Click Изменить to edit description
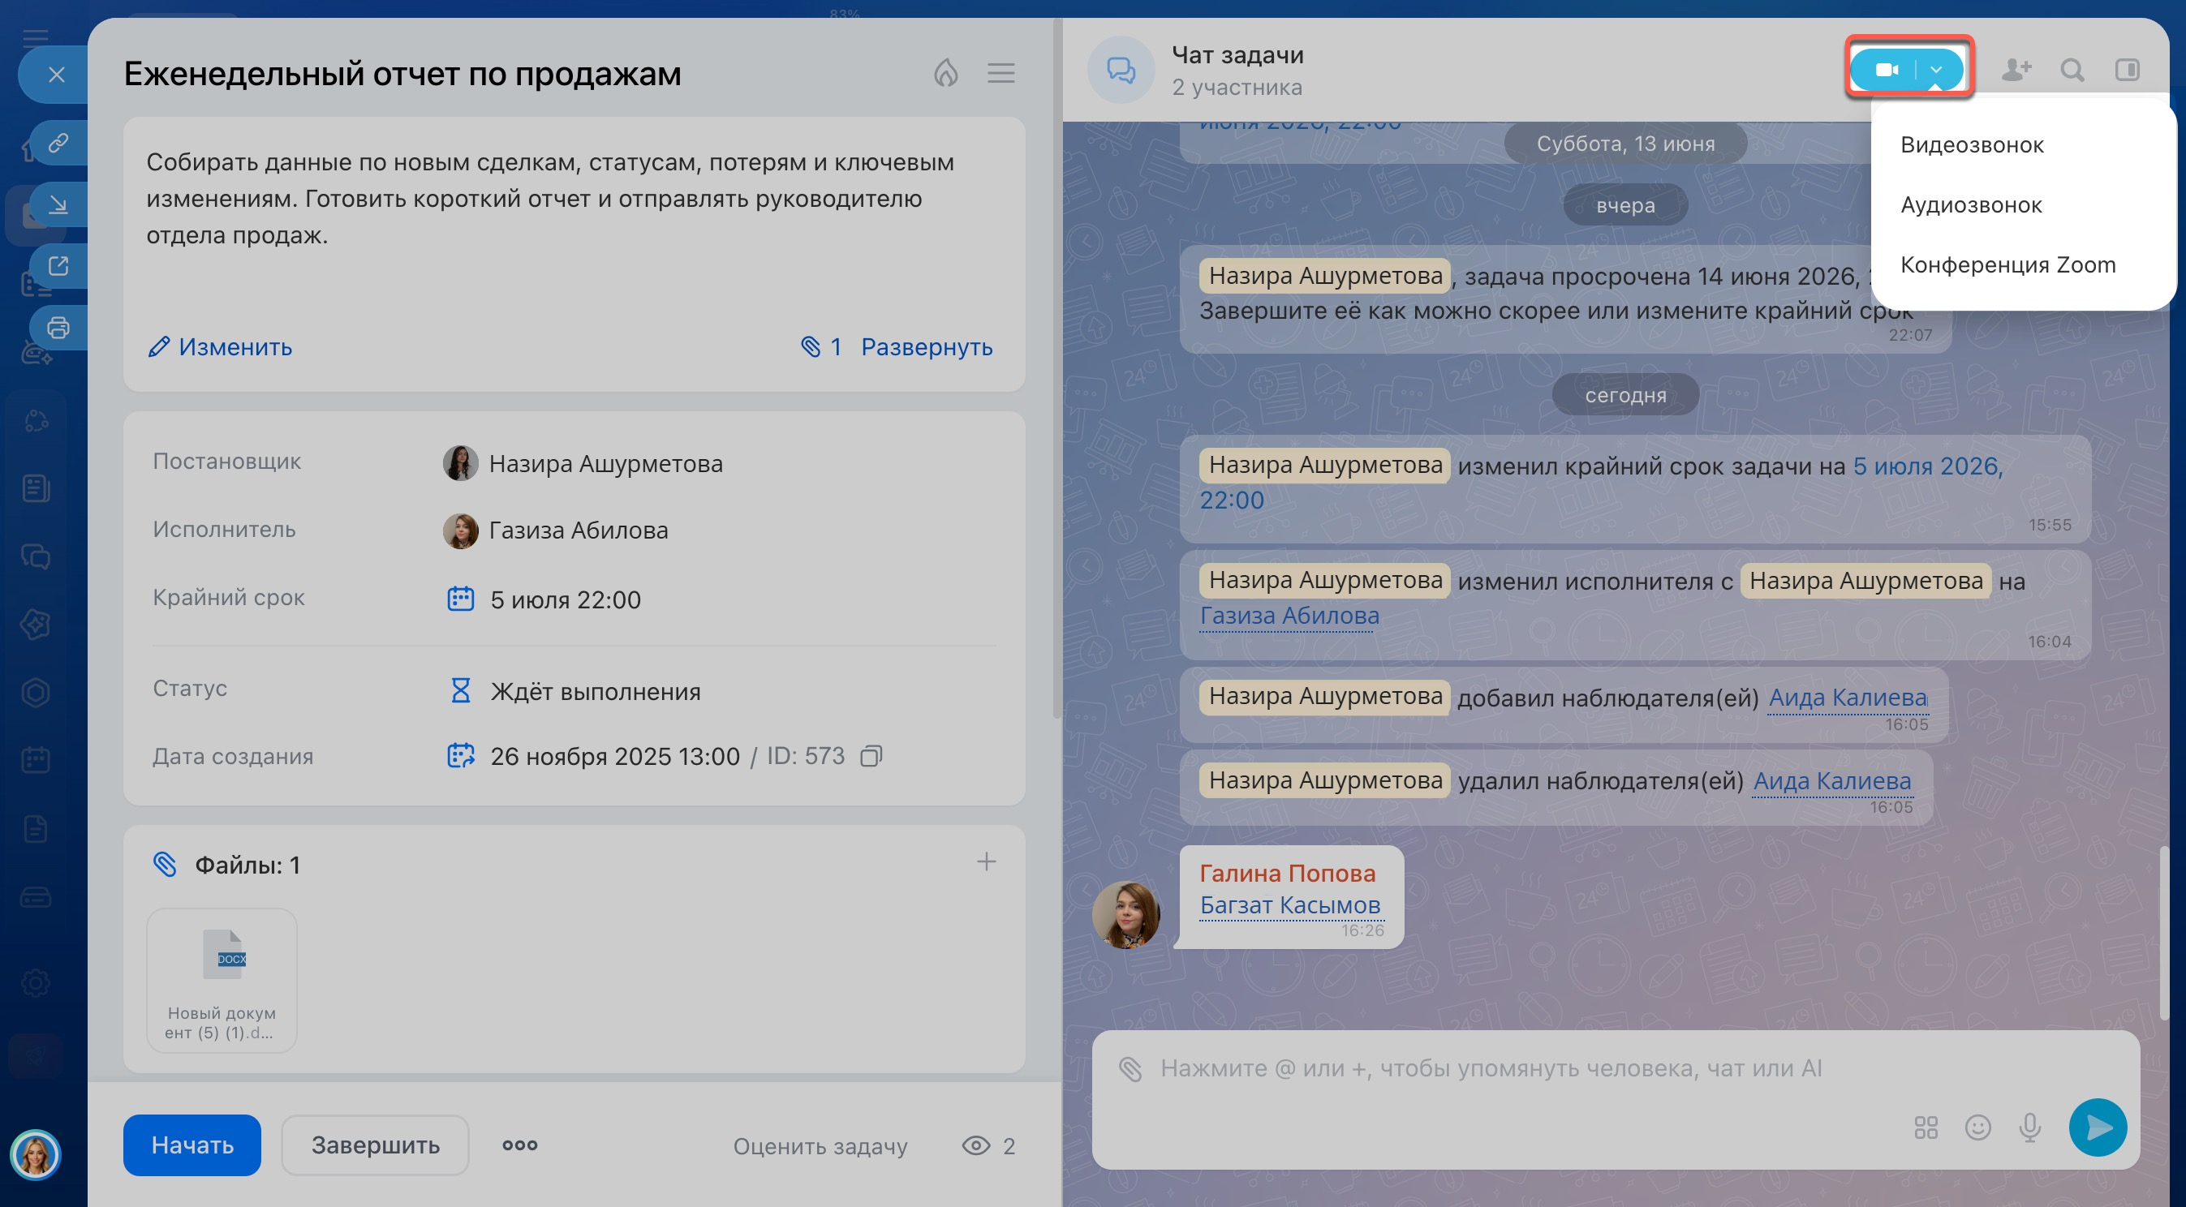Image resolution: width=2186 pixels, height=1207 pixels. coord(220,346)
